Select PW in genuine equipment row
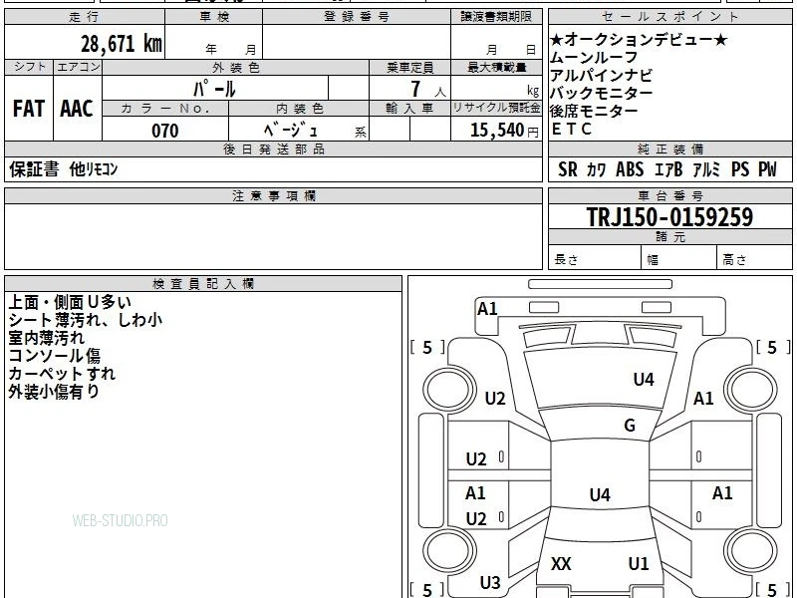Image resolution: width=797 pixels, height=598 pixels. [x=767, y=169]
